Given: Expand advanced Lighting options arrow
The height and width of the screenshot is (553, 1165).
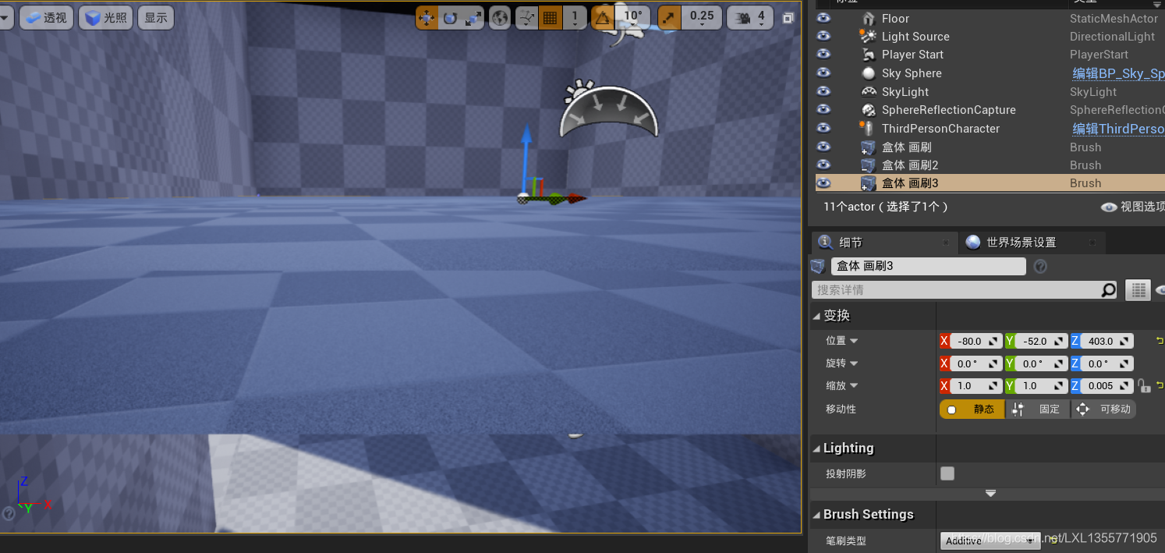Looking at the screenshot, I should point(990,493).
